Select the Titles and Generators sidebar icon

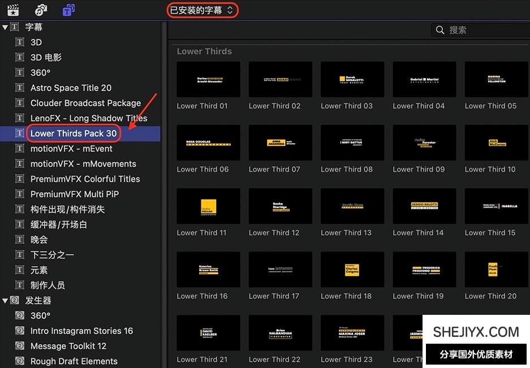[68, 10]
